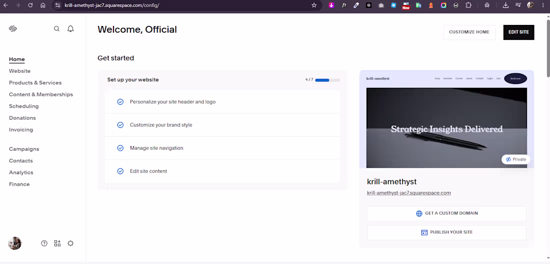The height and width of the screenshot is (264, 550).
Task: Click the eyedropper color picker extension
Action: [356, 5]
